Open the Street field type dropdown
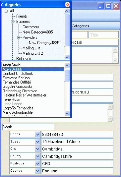 [37, 142]
